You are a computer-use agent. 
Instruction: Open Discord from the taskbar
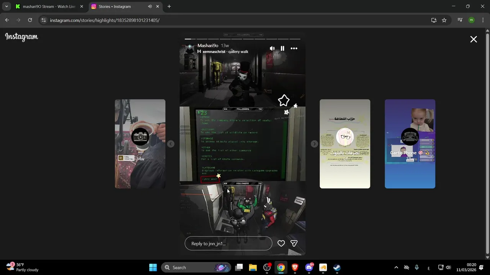pos(309,267)
